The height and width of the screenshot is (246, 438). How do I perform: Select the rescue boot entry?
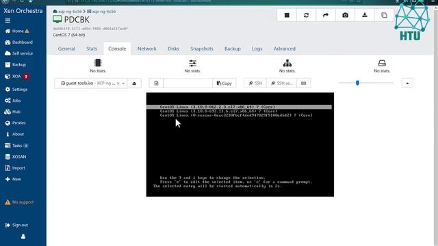click(x=236, y=115)
